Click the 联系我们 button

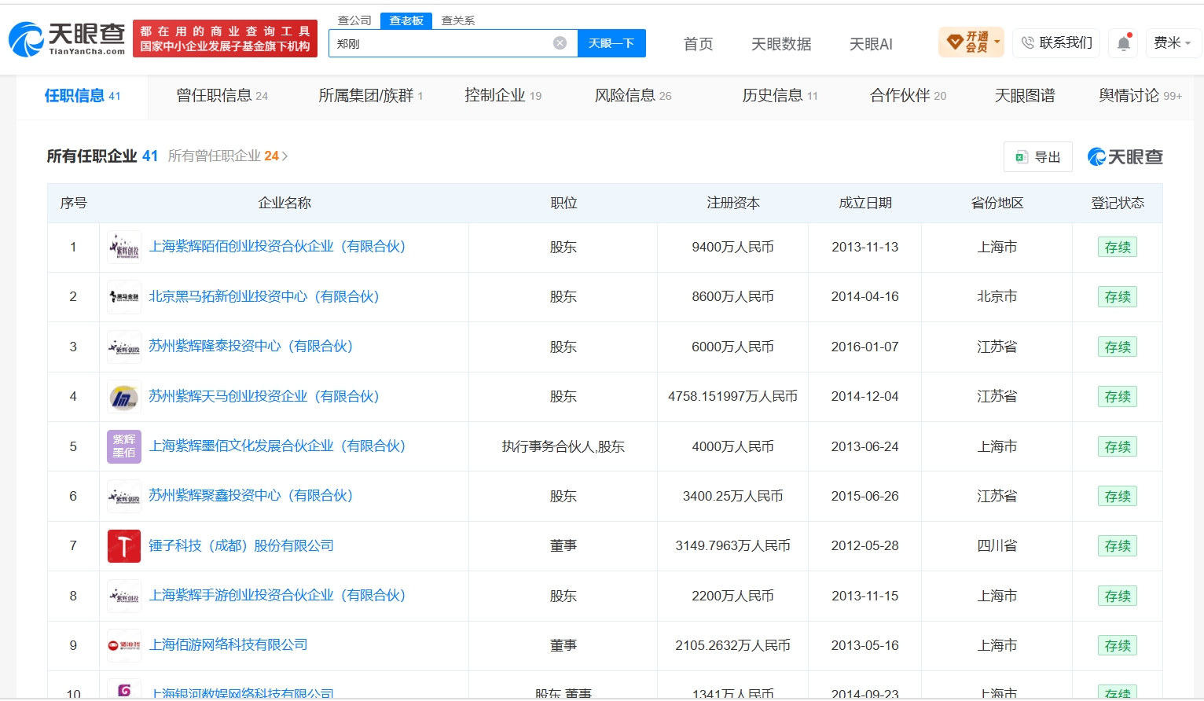pyautogui.click(x=1057, y=42)
